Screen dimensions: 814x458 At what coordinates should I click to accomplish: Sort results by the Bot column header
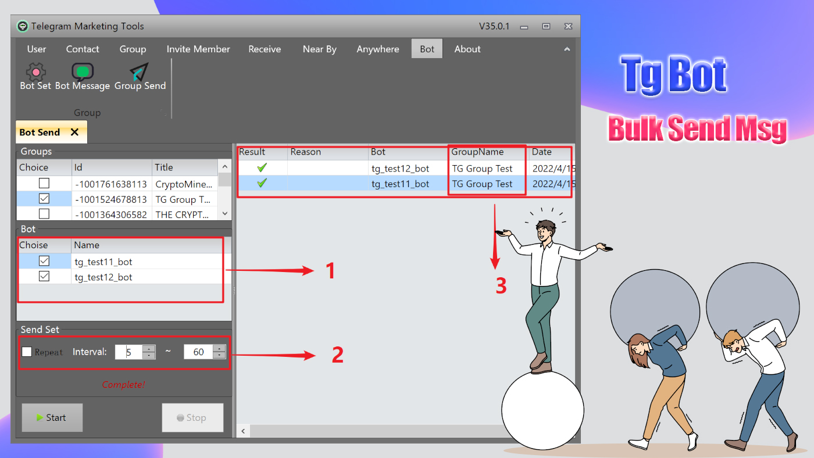(409, 152)
